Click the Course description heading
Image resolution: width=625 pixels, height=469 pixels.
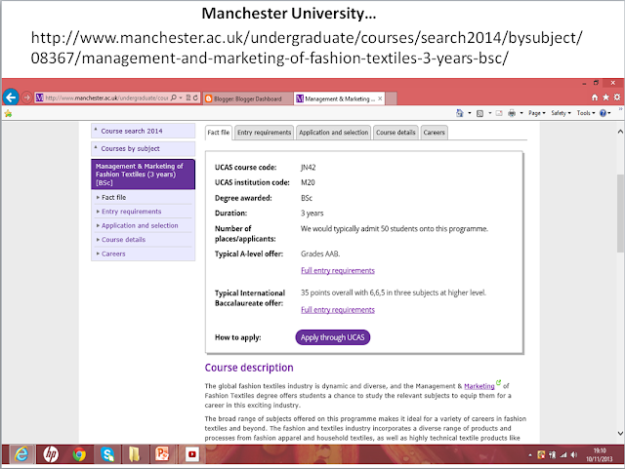(249, 368)
